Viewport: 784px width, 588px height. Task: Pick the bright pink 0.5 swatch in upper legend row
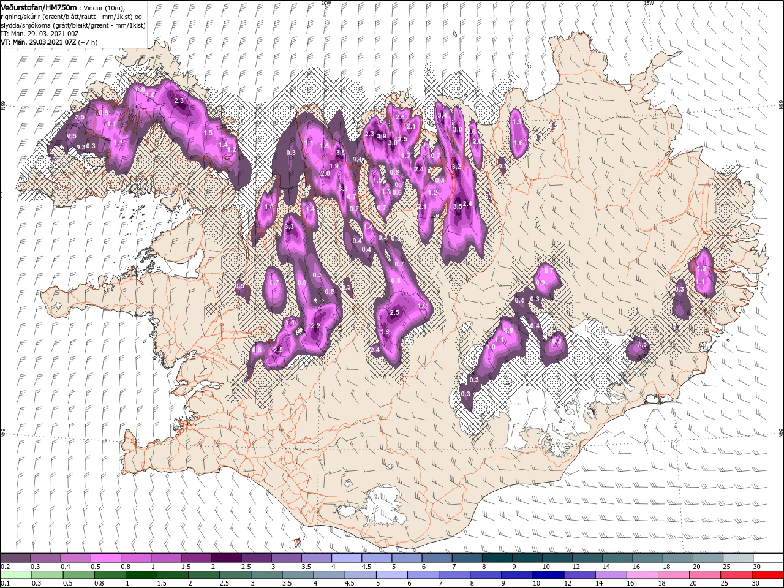pos(105,558)
